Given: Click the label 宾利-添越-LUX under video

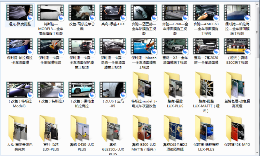Looking at the screenshot, I should point(113,24).
